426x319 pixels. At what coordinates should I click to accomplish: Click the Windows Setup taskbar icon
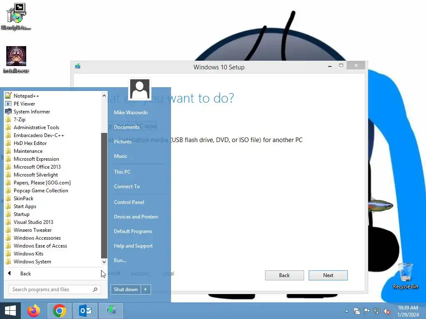(111, 311)
